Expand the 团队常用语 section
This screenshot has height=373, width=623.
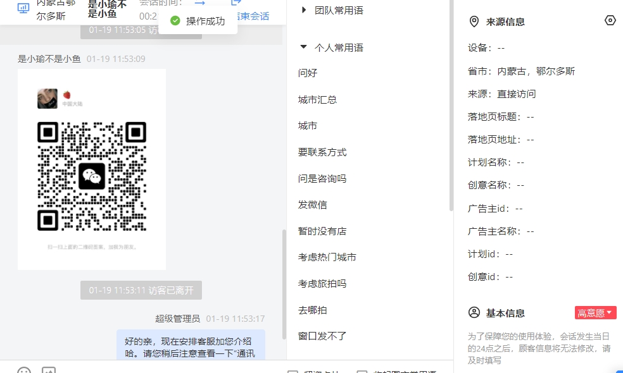303,10
